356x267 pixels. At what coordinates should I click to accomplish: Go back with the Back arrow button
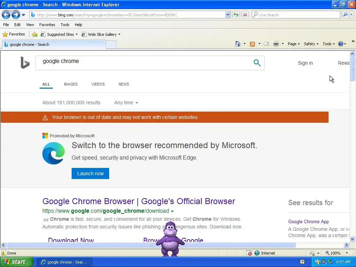tap(6, 15)
